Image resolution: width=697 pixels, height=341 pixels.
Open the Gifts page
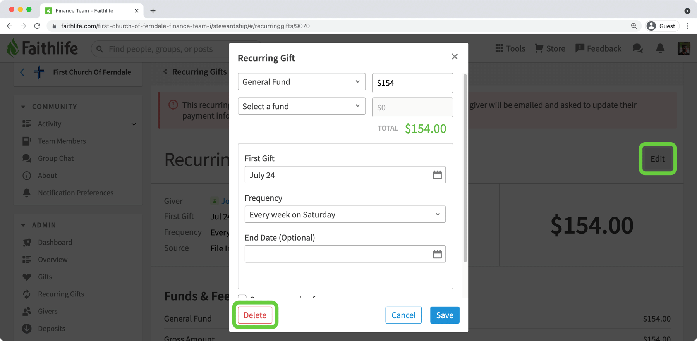45,277
